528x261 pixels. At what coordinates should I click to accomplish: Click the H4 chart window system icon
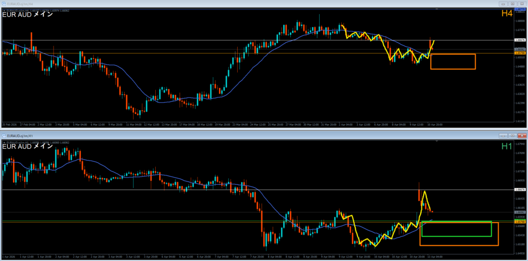(4, 3)
